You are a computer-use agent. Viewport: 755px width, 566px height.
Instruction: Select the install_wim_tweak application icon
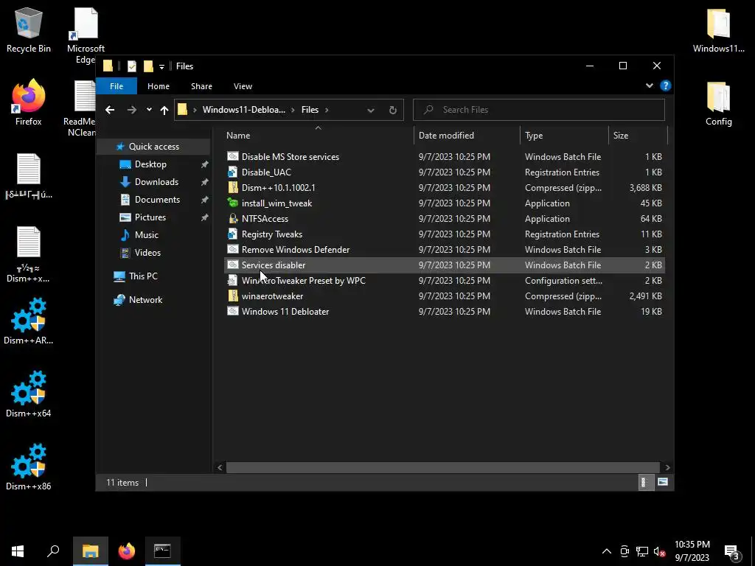[232, 203]
